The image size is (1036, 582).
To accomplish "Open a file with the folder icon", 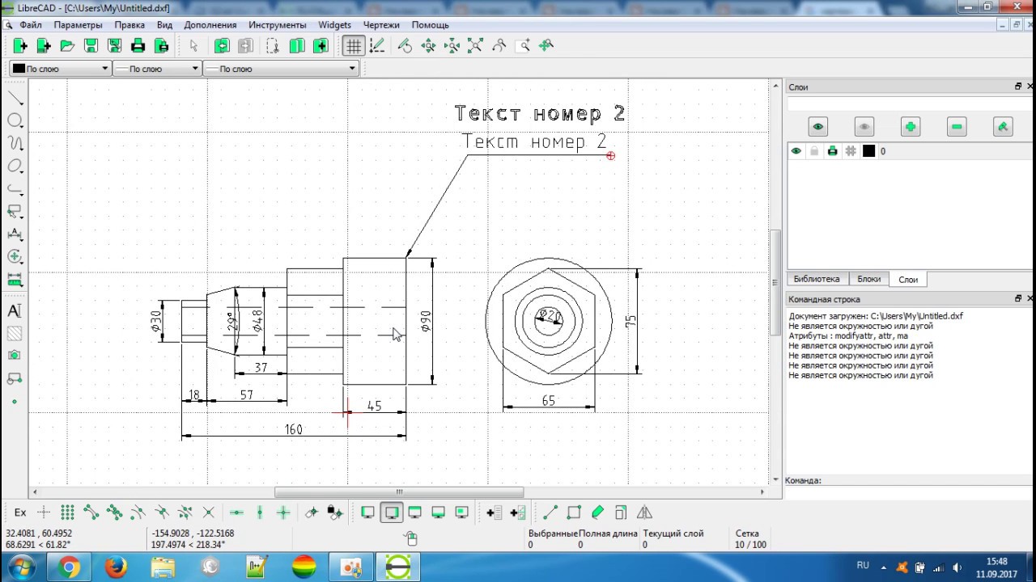I will [67, 46].
